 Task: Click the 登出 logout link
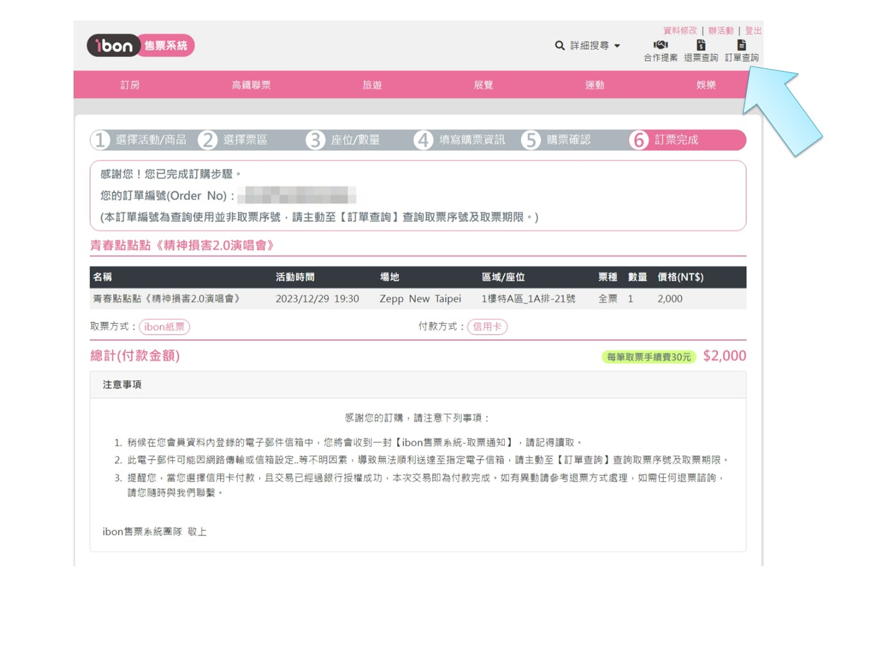tap(753, 30)
